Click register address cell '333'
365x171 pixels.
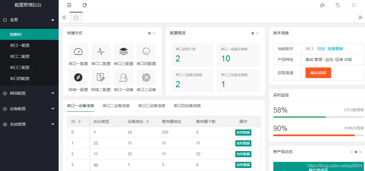165,132
